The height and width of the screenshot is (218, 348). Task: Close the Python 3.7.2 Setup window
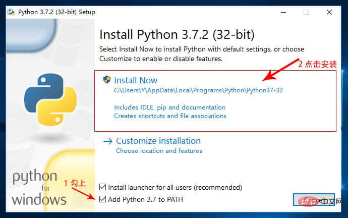329,12
